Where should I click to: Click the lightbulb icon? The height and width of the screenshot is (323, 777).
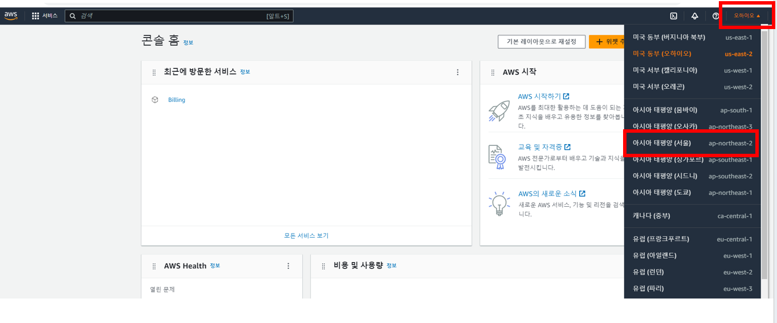499,203
